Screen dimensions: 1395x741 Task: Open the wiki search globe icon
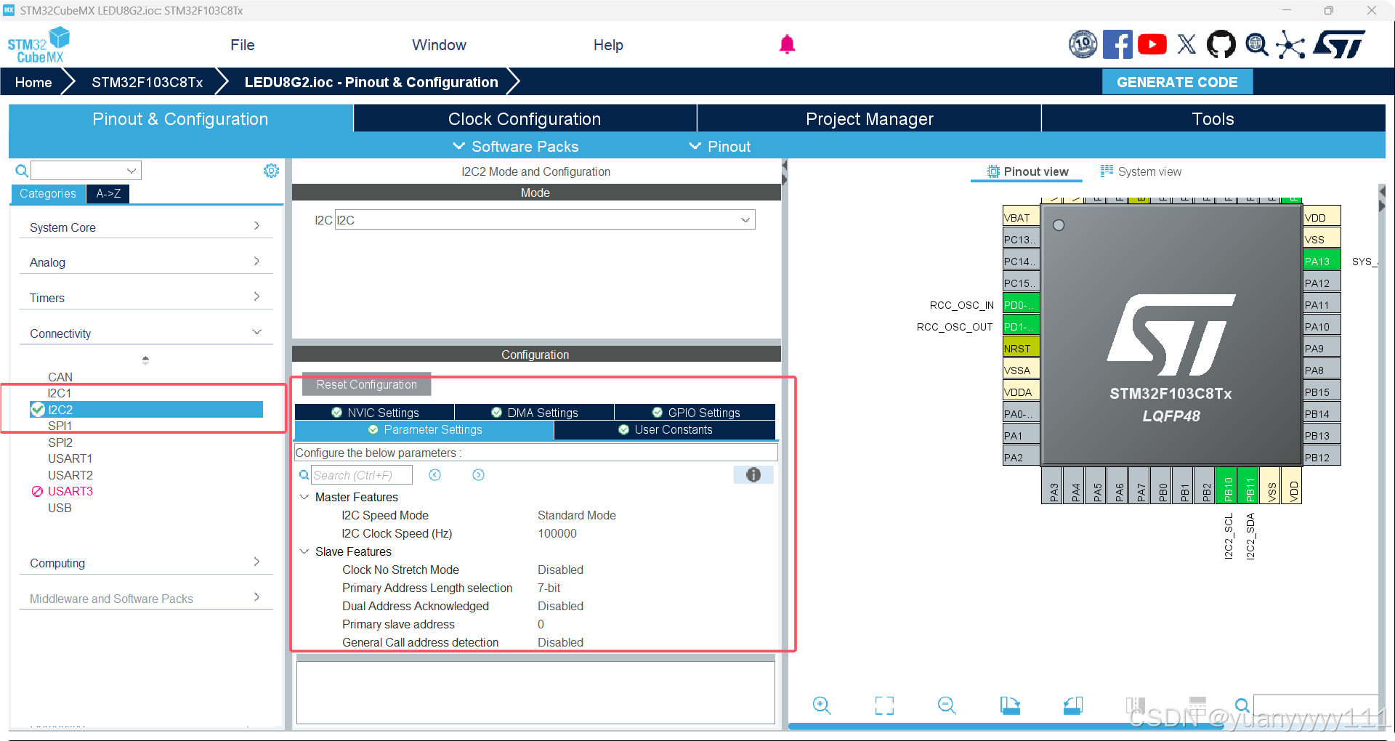(1256, 45)
